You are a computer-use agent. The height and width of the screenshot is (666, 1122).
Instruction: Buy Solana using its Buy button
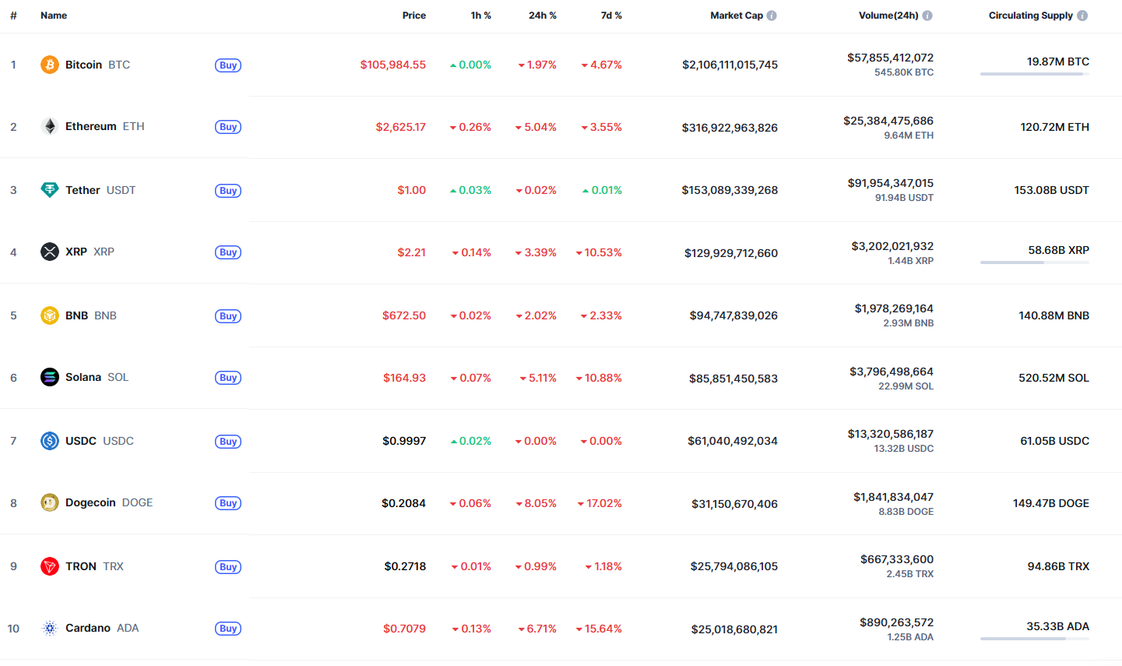coord(228,378)
